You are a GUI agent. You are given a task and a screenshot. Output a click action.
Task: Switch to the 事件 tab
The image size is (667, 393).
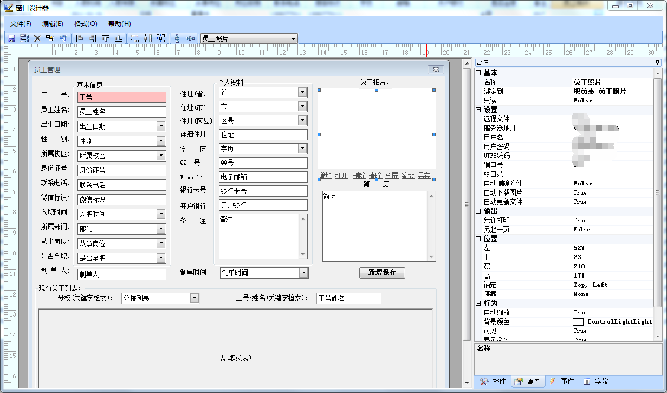click(x=561, y=382)
